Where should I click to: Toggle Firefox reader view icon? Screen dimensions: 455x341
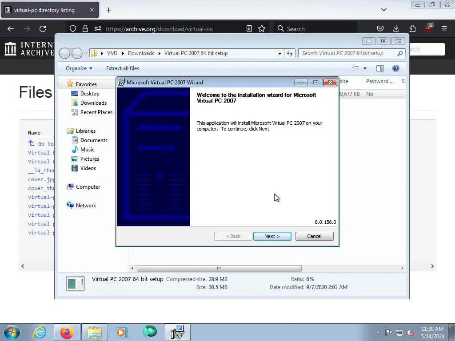[x=249, y=28]
